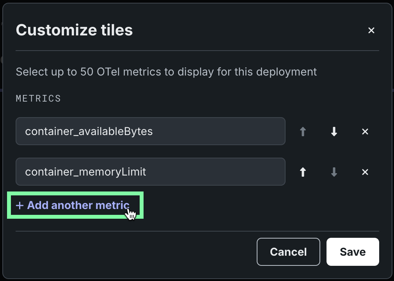Select the container_memoryLimit metric field

(x=150, y=172)
